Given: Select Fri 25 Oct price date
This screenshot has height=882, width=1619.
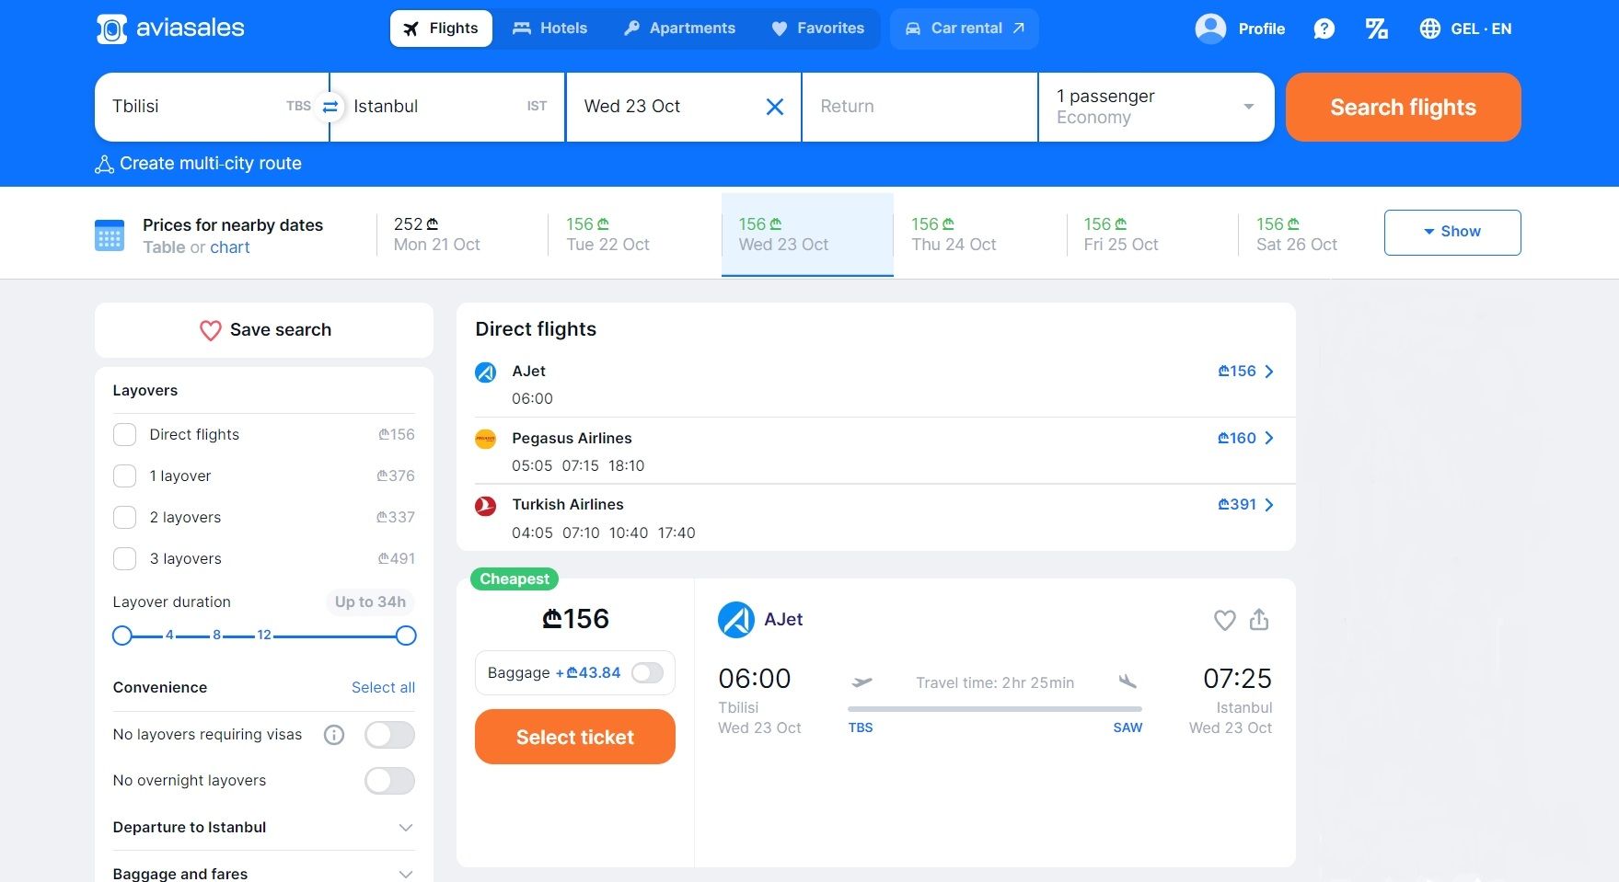Looking at the screenshot, I should [1152, 235].
